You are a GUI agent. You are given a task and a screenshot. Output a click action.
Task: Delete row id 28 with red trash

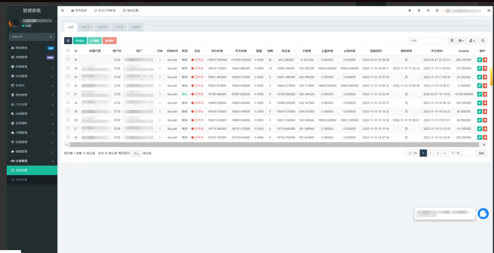click(x=485, y=120)
